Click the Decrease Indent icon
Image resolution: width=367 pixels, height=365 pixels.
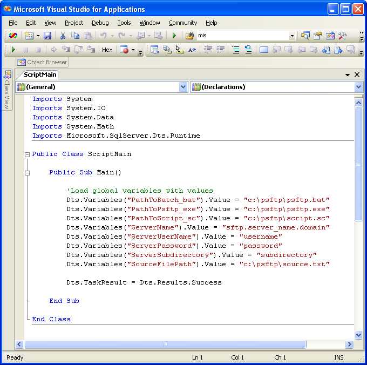[x=208, y=50]
